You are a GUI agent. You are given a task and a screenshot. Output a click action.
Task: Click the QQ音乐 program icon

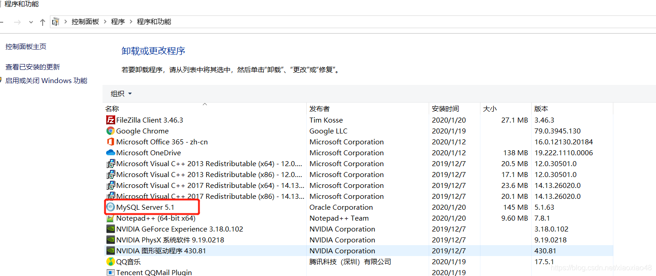[x=110, y=262]
